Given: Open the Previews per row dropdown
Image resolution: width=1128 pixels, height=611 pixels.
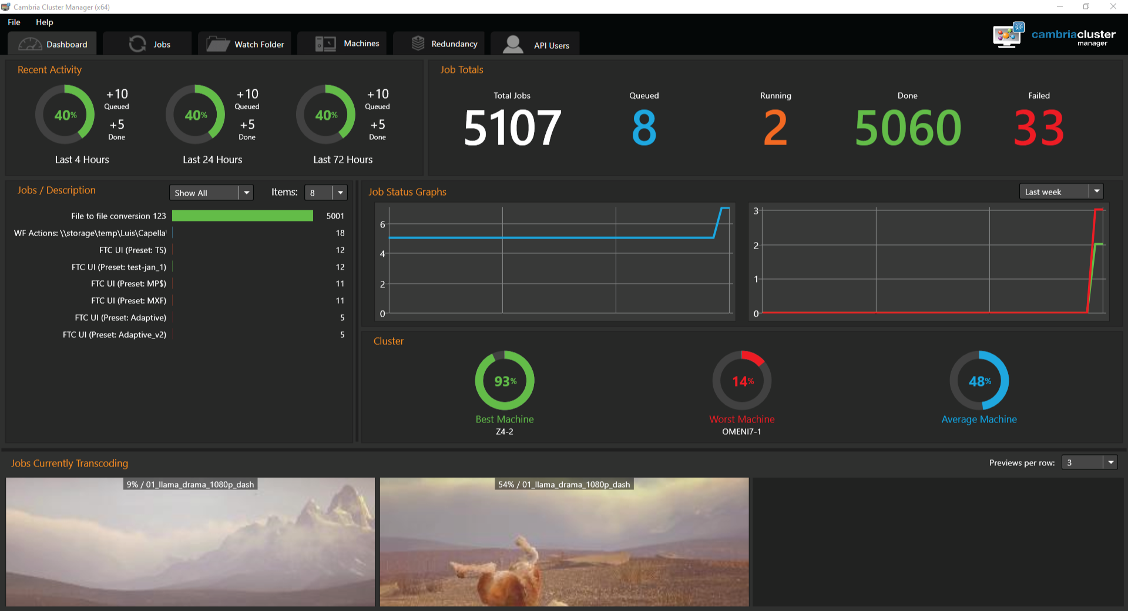Looking at the screenshot, I should pyautogui.click(x=1089, y=462).
